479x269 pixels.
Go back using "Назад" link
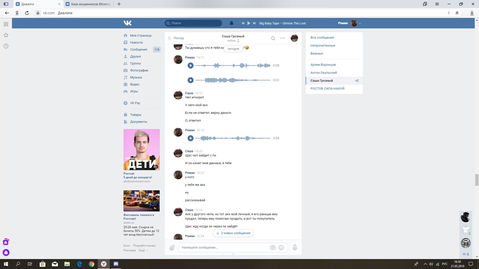click(x=176, y=38)
